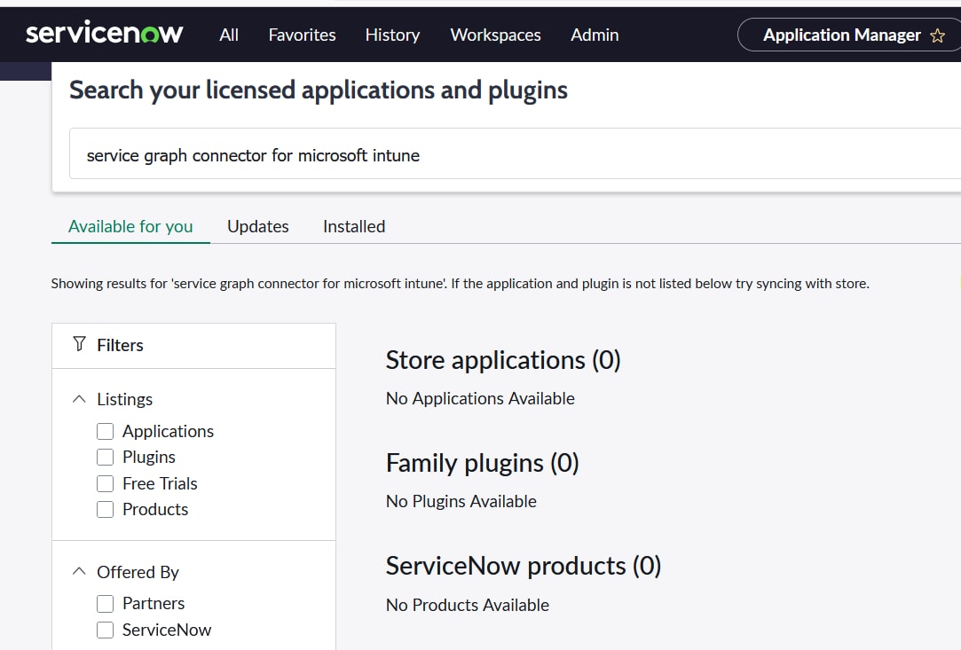Click the No Plugins Available text
Image resolution: width=961 pixels, height=650 pixels.
(x=461, y=501)
